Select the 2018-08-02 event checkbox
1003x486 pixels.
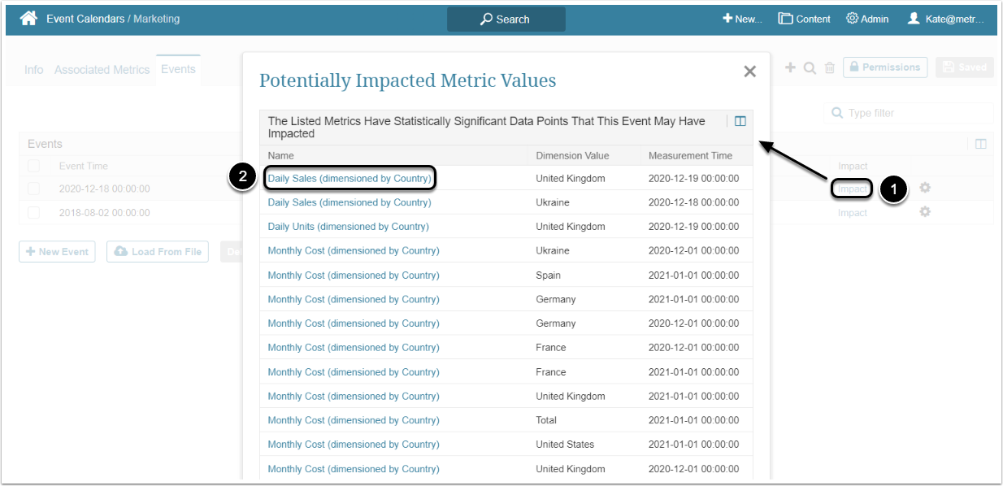[34, 213]
